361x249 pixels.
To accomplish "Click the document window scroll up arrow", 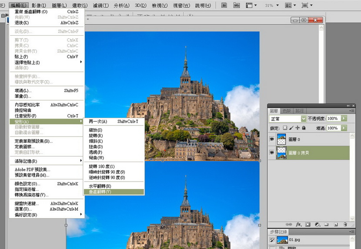I will 321,28.
